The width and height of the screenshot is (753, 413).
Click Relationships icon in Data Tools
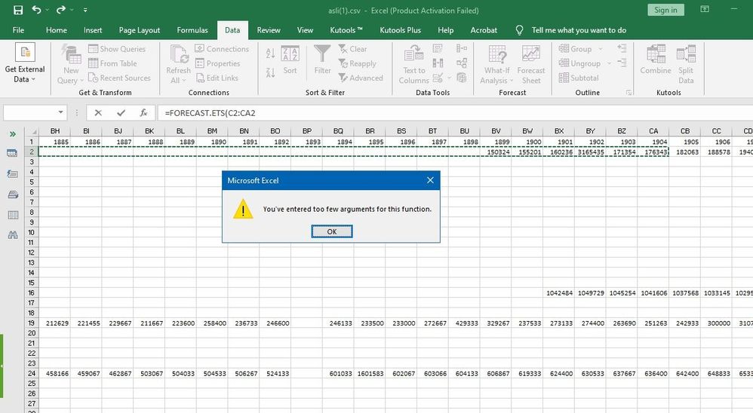click(462, 63)
